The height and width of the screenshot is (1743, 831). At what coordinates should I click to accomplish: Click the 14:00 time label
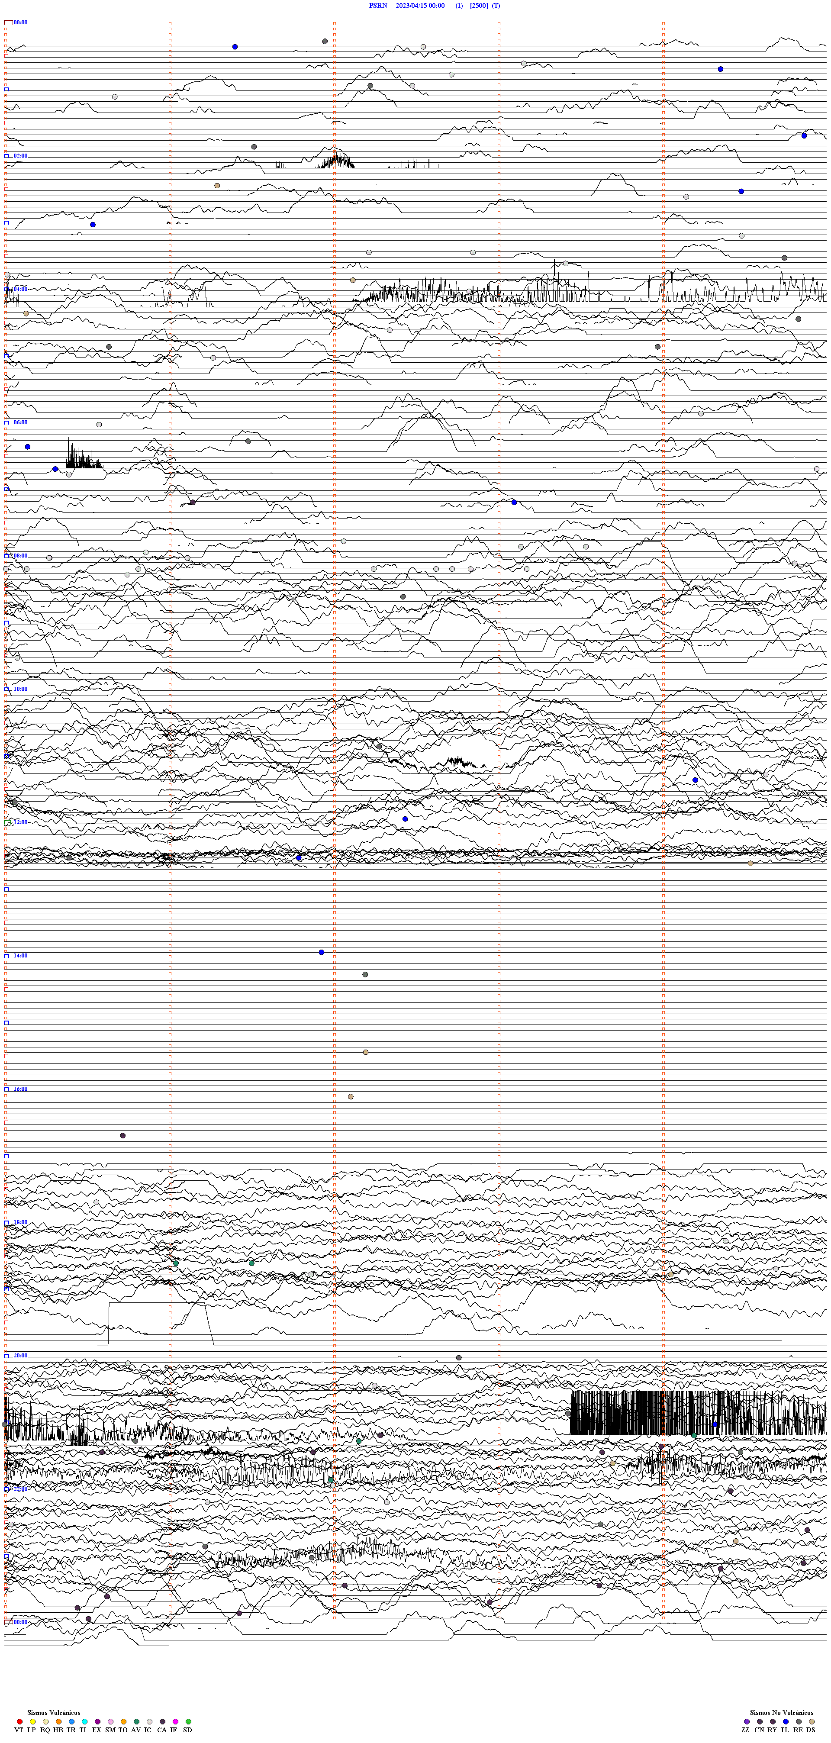click(x=20, y=955)
